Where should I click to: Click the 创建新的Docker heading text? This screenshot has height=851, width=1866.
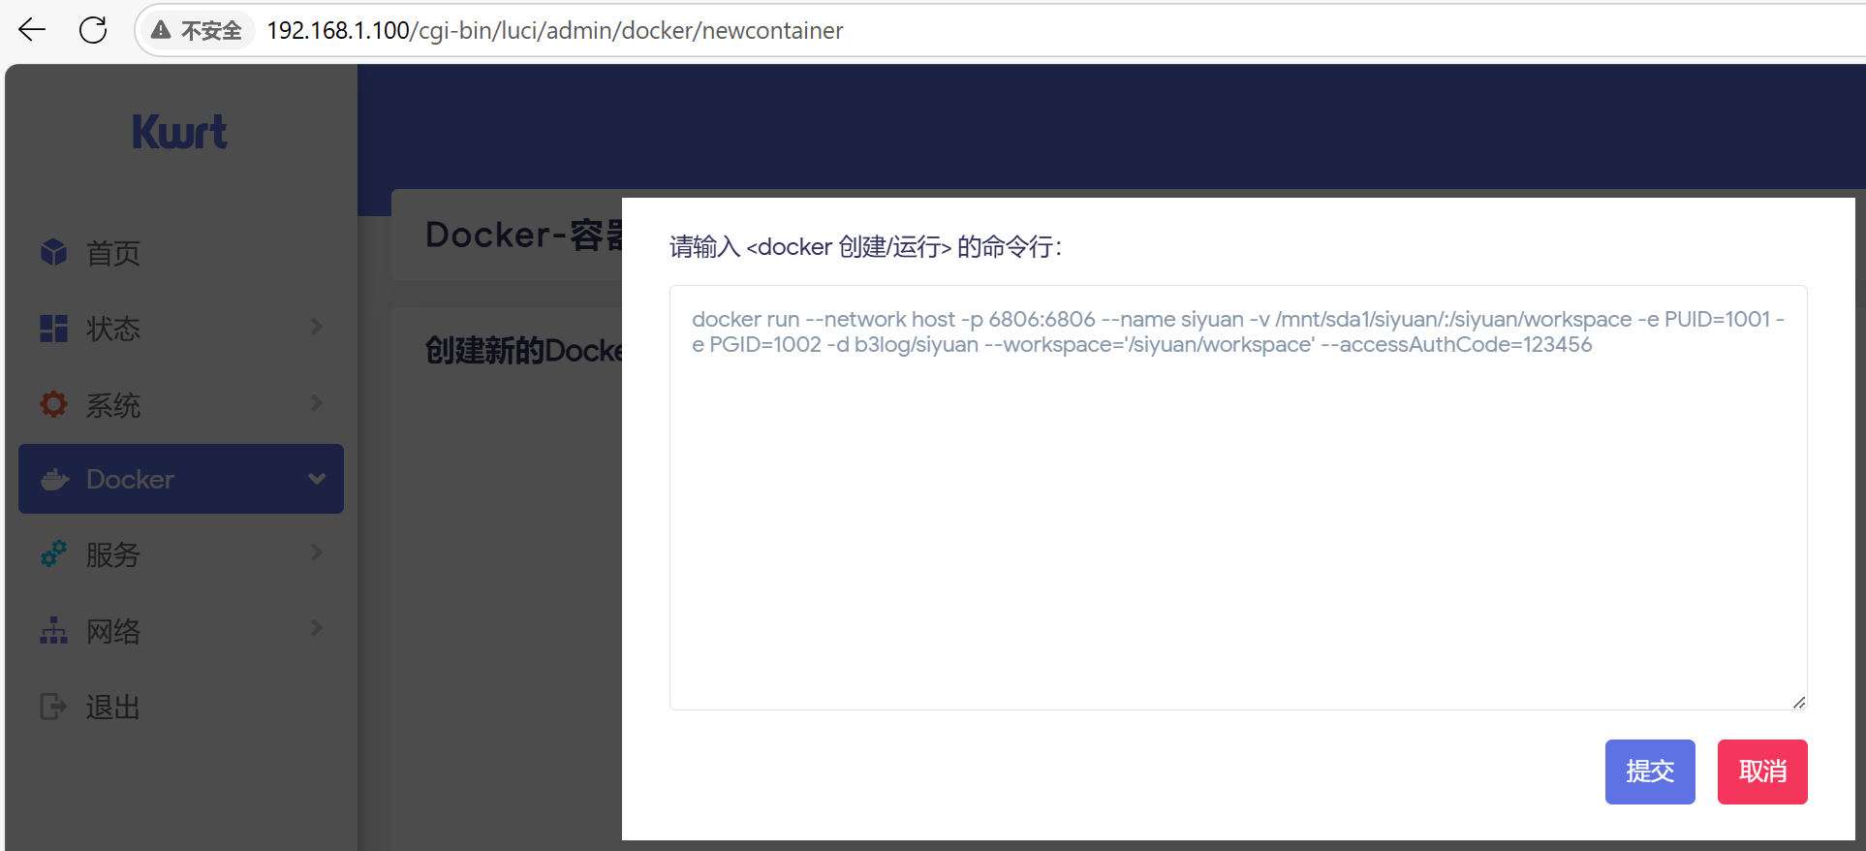coord(524,350)
